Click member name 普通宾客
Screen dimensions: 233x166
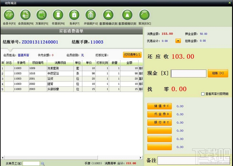24,55
